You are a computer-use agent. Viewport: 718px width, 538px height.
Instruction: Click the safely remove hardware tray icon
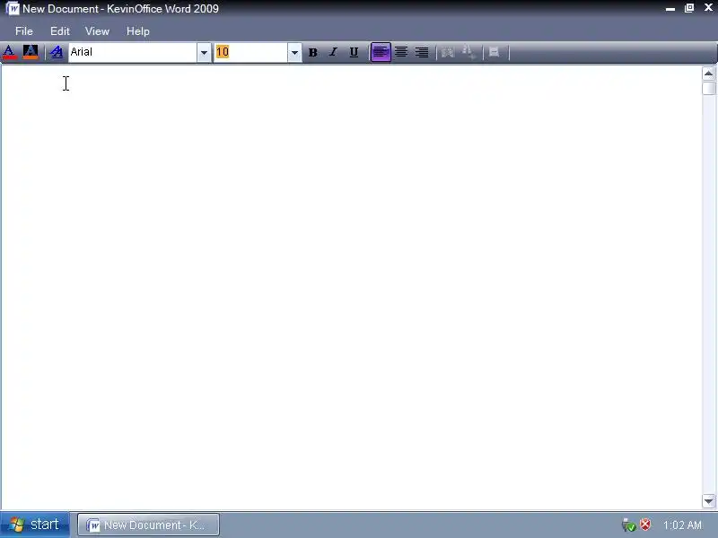click(x=629, y=525)
